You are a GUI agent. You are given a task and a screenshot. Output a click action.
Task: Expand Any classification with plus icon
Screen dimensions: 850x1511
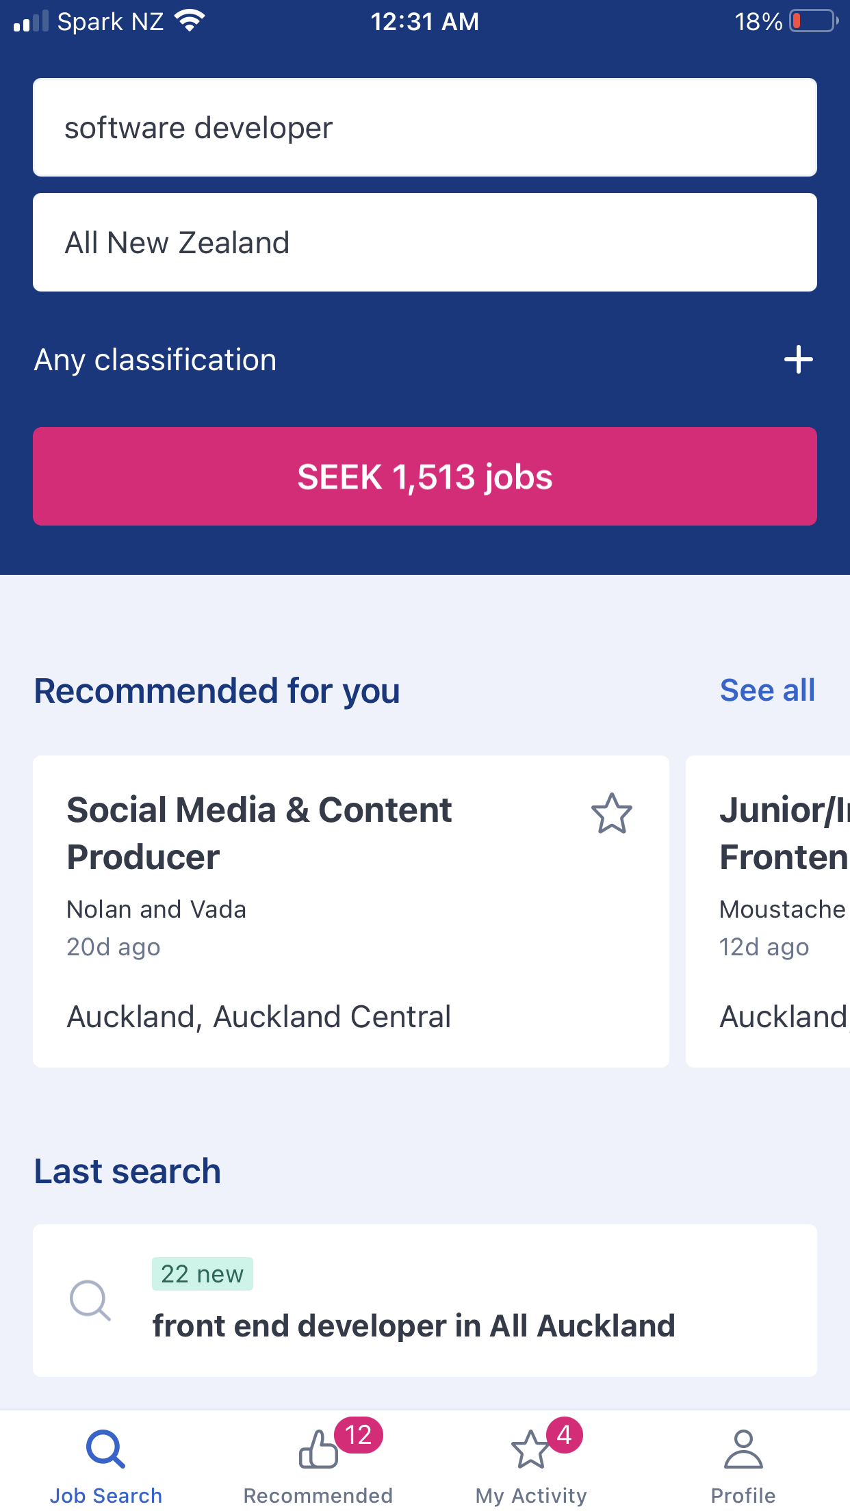pos(798,360)
